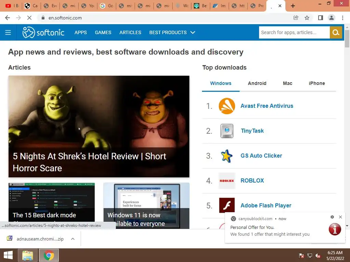350x262 pixels.
Task: Select the Android downloads tab
Action: click(x=257, y=83)
